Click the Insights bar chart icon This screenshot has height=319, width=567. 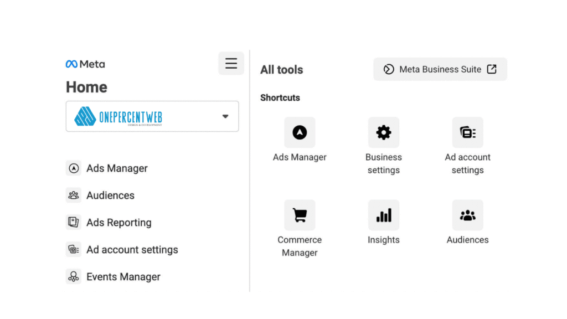383,215
